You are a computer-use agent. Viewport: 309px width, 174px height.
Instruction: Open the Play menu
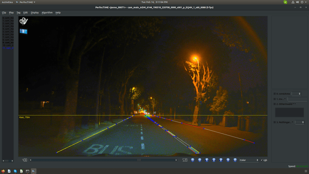(x=11, y=13)
